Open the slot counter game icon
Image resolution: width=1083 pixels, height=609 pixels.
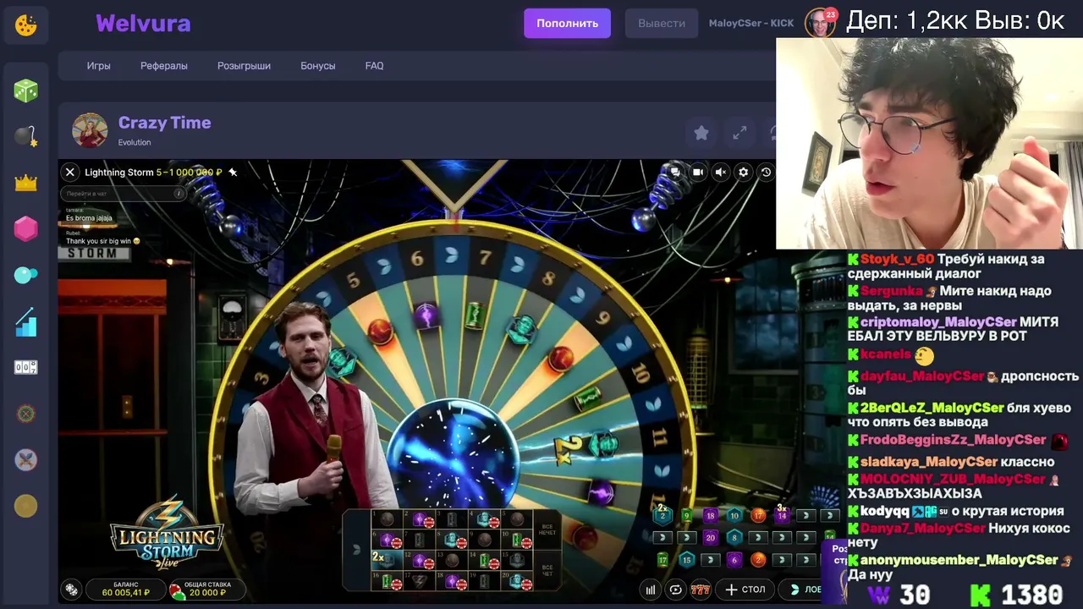pyautogui.click(x=25, y=367)
